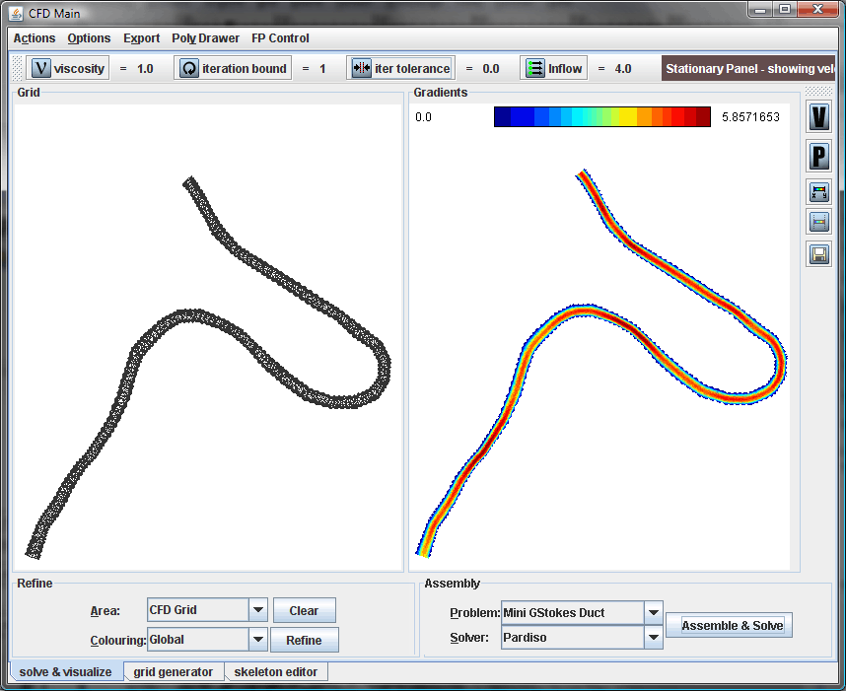
Task: Click the iteration bound value 1
Action: click(x=322, y=69)
